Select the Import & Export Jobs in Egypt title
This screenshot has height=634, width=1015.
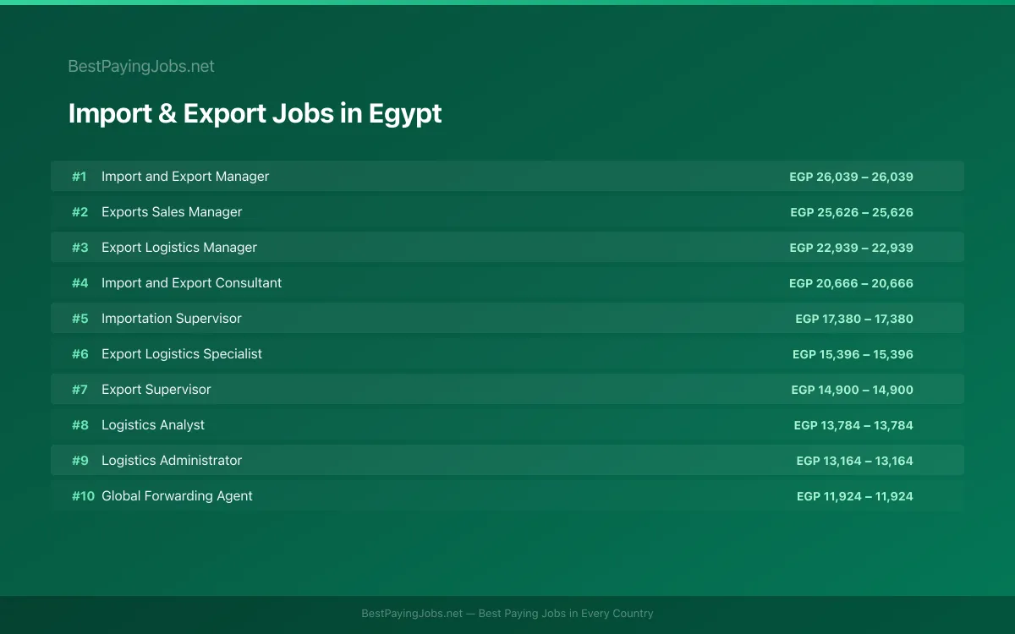coord(255,113)
